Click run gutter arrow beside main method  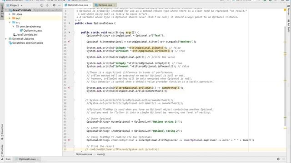tap(70, 33)
